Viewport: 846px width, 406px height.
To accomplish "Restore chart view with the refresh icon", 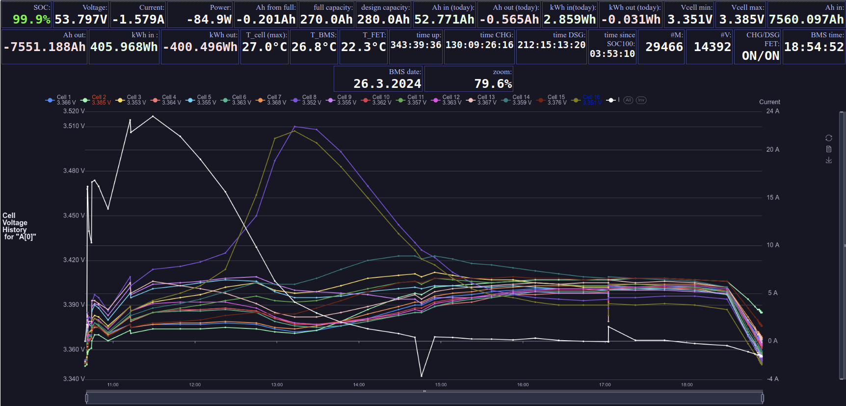I will point(829,138).
